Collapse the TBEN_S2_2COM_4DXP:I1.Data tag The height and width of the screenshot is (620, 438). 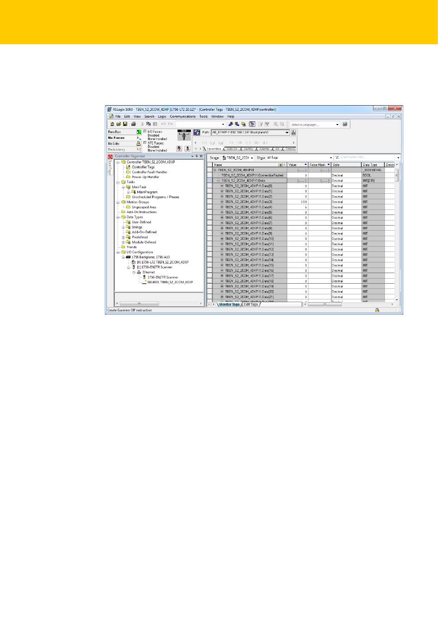[219, 181]
